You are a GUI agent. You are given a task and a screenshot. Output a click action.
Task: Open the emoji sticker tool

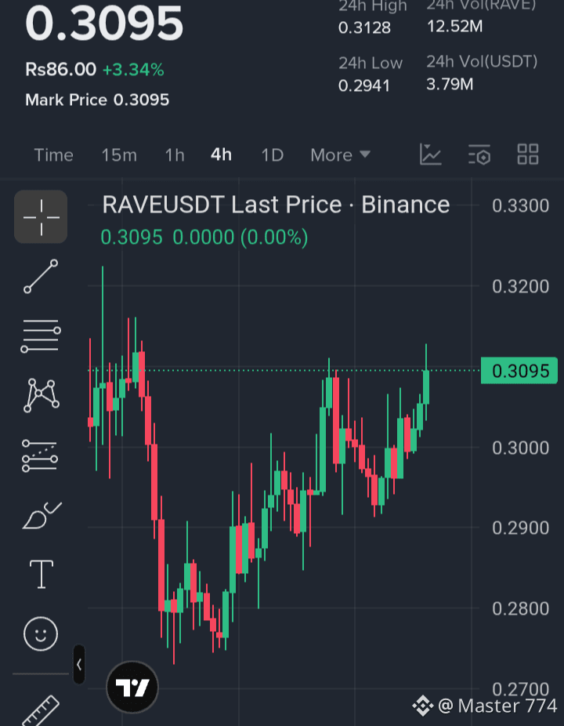click(41, 633)
